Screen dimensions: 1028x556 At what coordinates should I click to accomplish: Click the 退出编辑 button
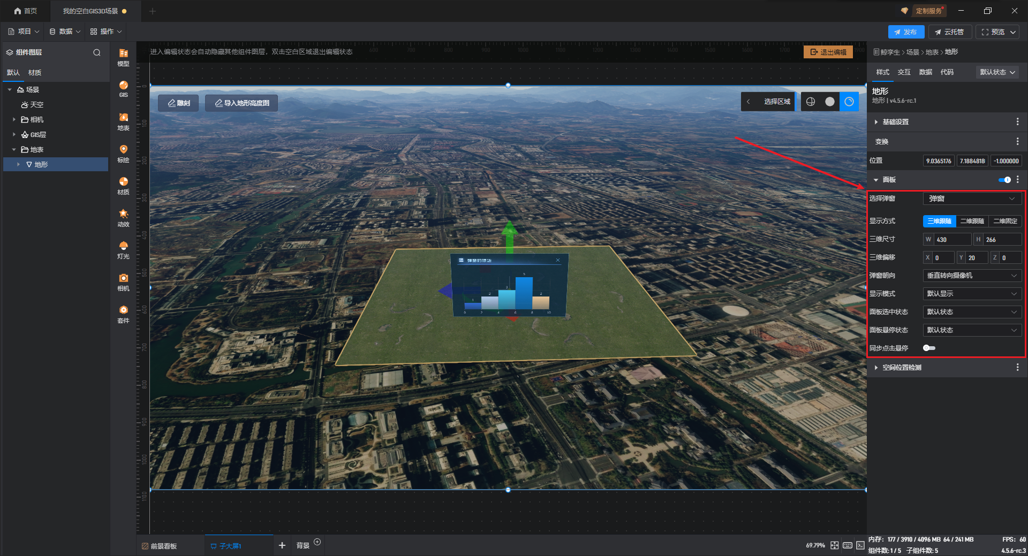[828, 52]
